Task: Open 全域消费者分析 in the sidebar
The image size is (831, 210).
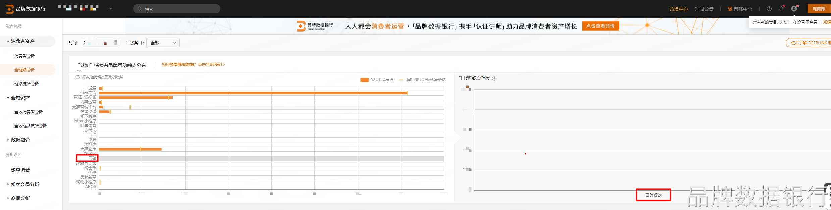Action: (x=29, y=112)
